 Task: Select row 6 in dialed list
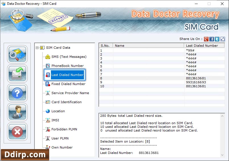click(x=162, y=70)
